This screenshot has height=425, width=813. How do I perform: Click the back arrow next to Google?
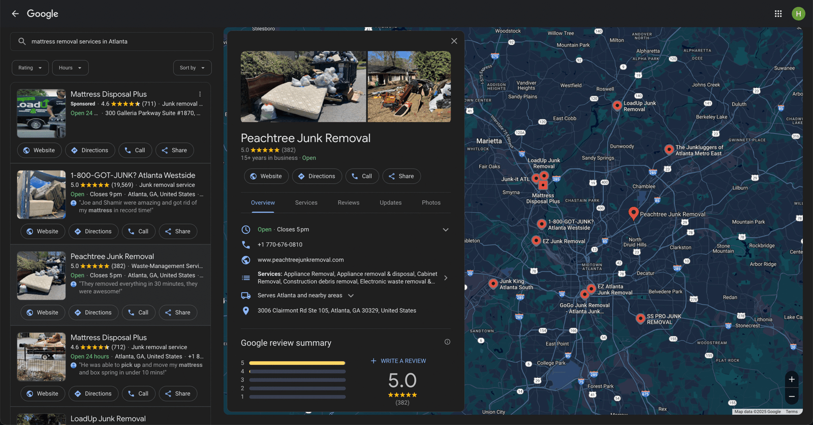(x=15, y=14)
